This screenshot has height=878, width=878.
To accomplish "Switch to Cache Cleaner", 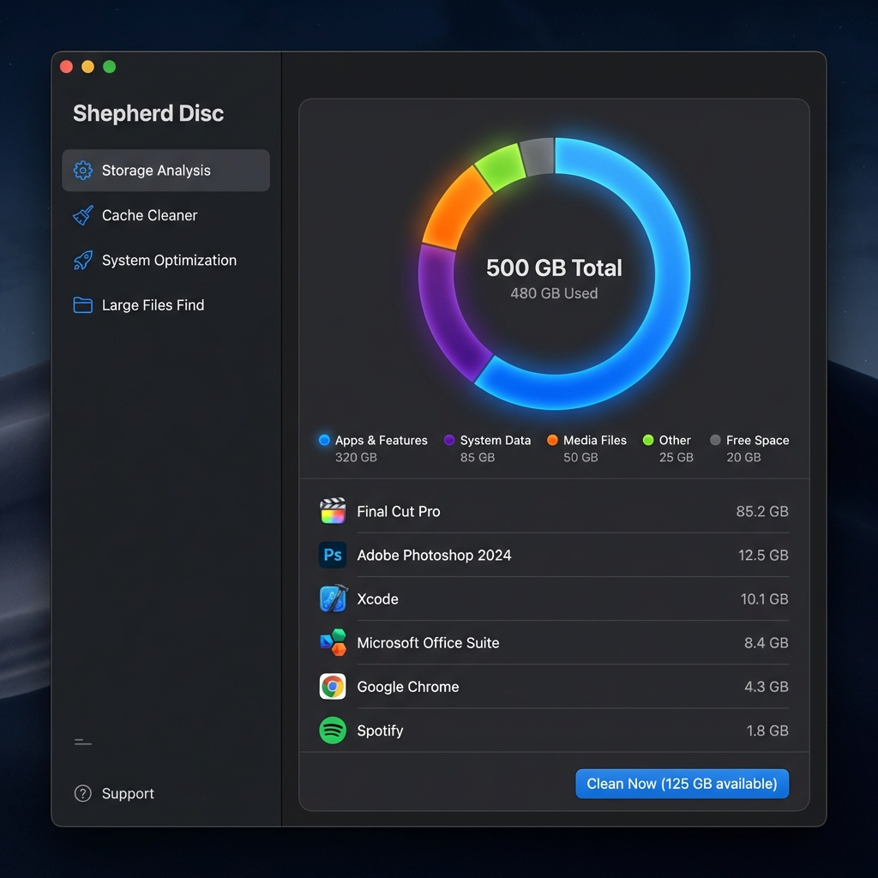I will pos(165,215).
